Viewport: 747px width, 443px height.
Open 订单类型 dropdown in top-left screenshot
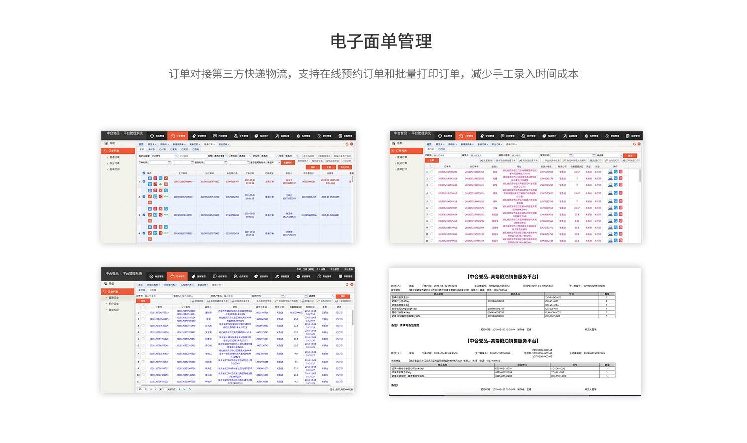coord(245,156)
